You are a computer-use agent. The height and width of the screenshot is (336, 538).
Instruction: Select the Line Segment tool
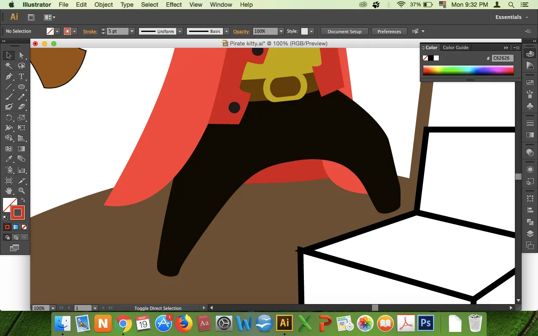pyautogui.click(x=9, y=87)
